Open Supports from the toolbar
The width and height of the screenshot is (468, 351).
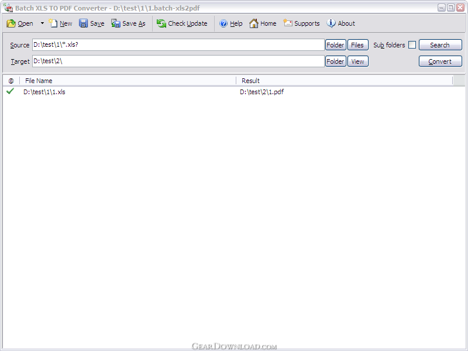click(288, 23)
